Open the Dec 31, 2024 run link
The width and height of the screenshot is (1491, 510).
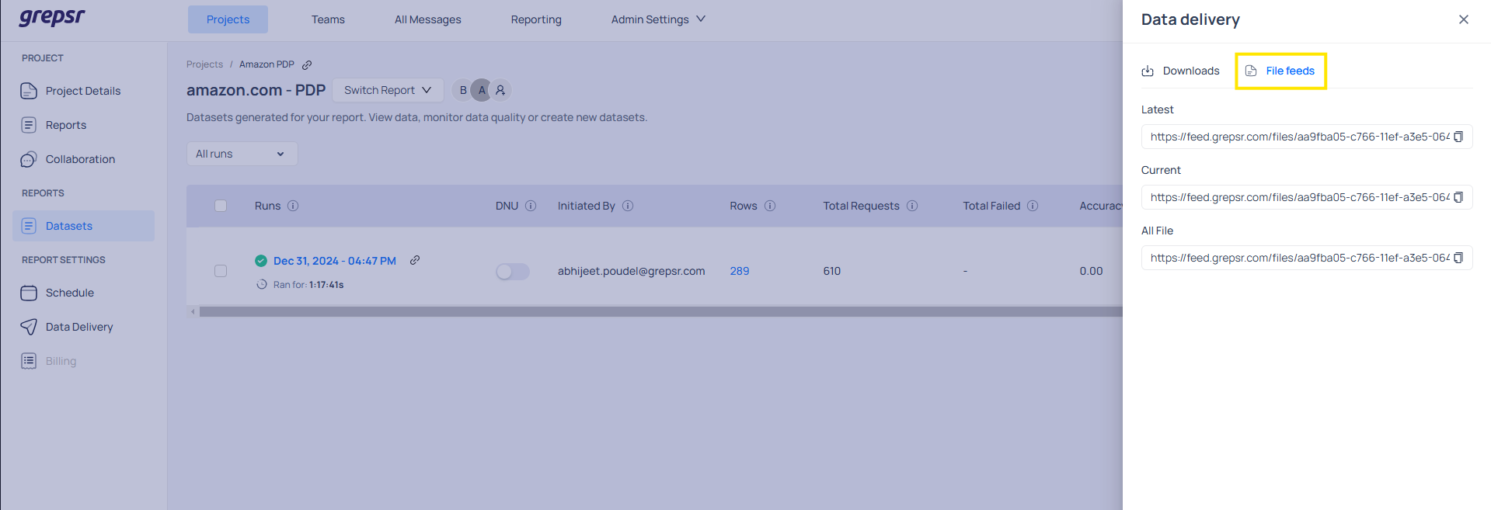[x=334, y=261]
